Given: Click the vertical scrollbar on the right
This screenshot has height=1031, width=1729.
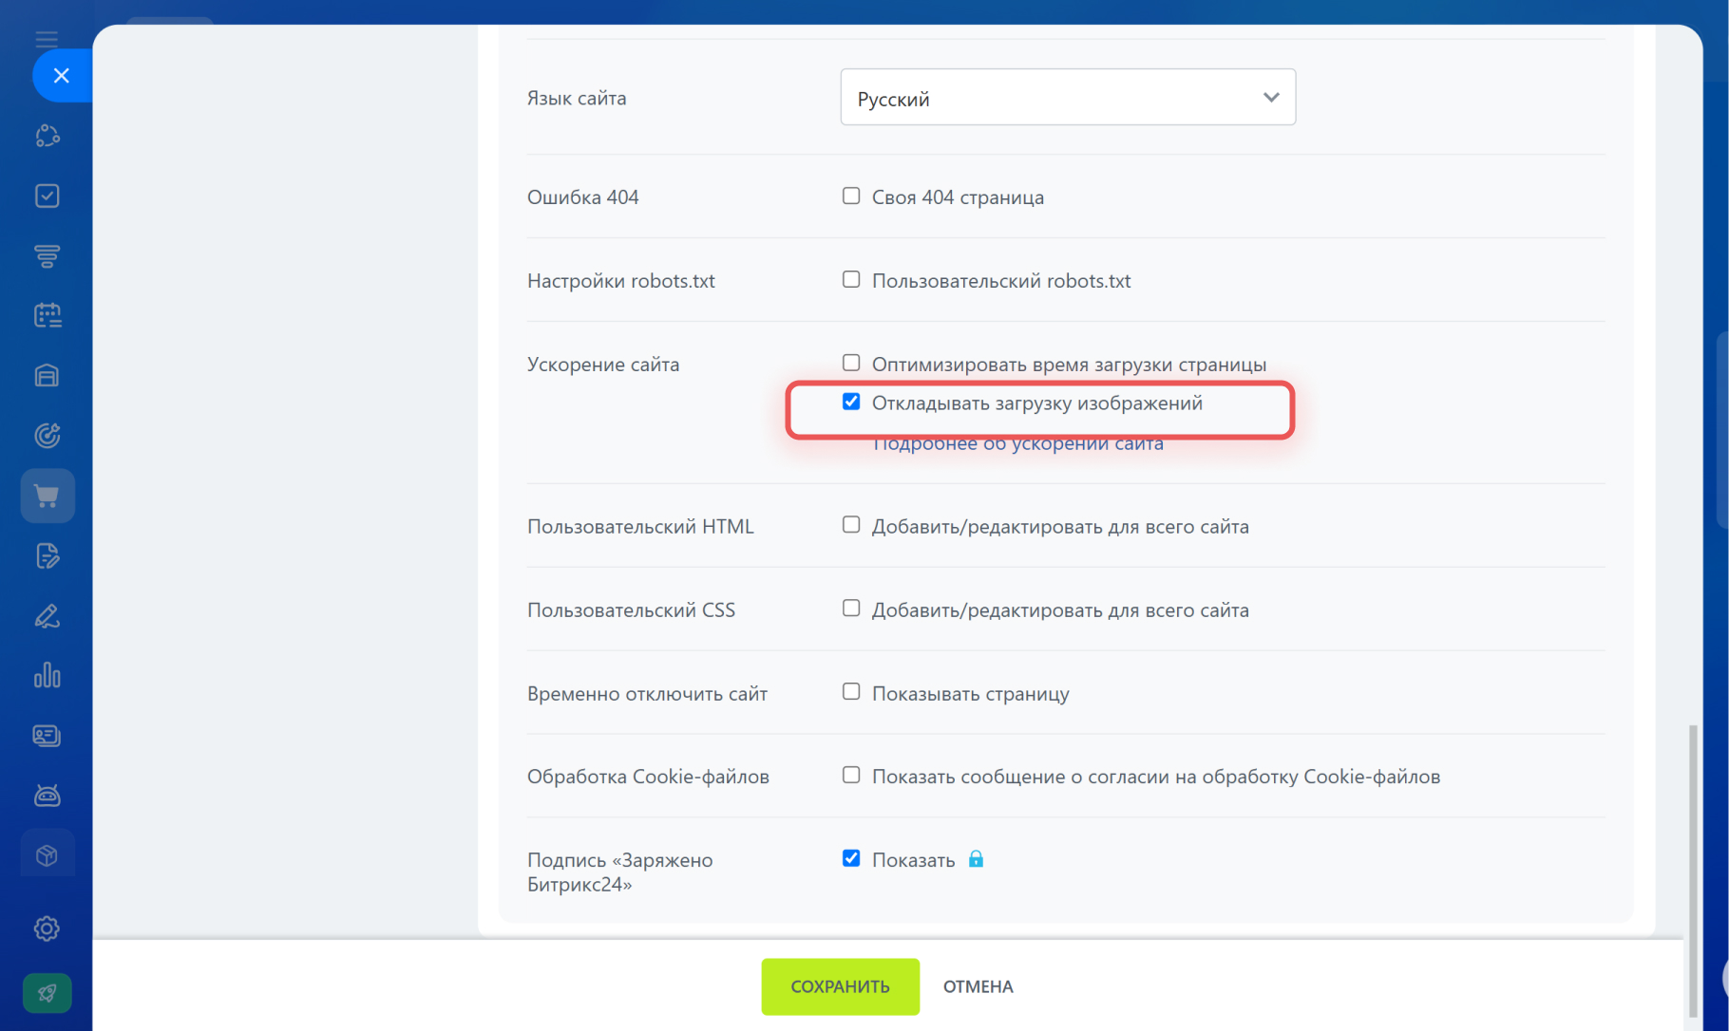Looking at the screenshot, I should coord(1693,871).
